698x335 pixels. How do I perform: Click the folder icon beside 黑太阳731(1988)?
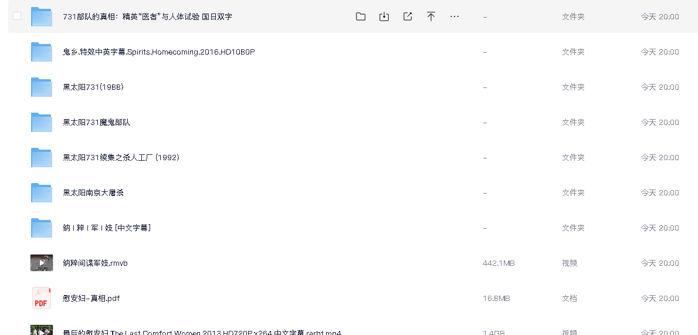tap(42, 87)
